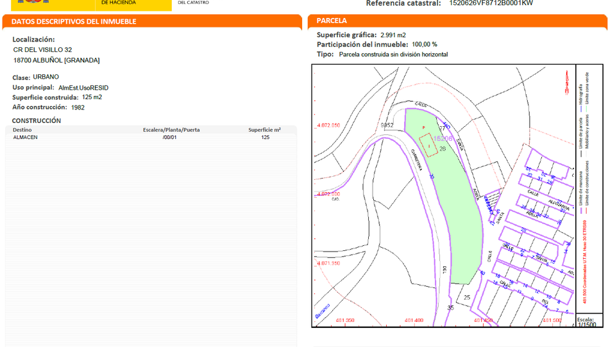Click the Destino column header
This screenshot has width=608, height=347.
coord(22,130)
